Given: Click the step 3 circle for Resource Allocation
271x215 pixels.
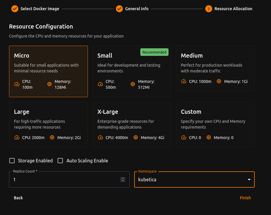Looking at the screenshot, I should click(209, 9).
